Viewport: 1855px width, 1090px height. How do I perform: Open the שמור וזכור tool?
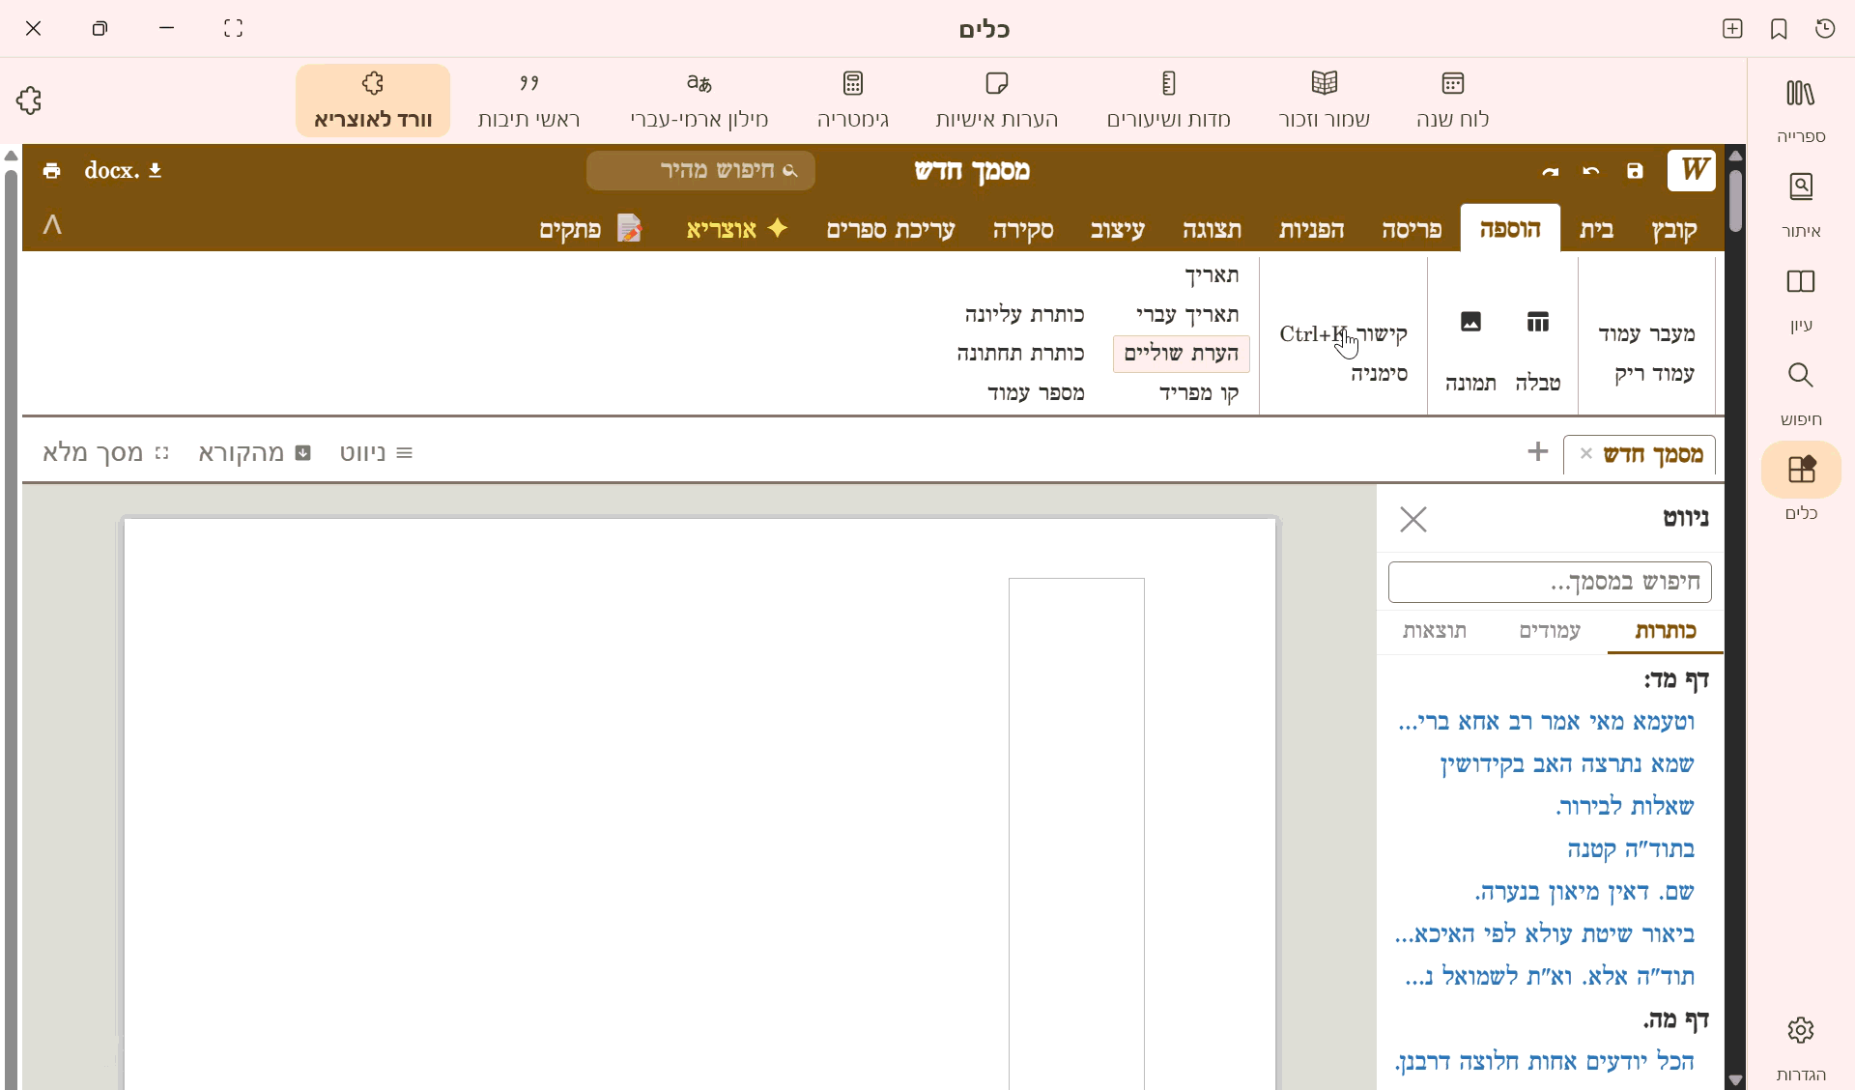(1324, 100)
